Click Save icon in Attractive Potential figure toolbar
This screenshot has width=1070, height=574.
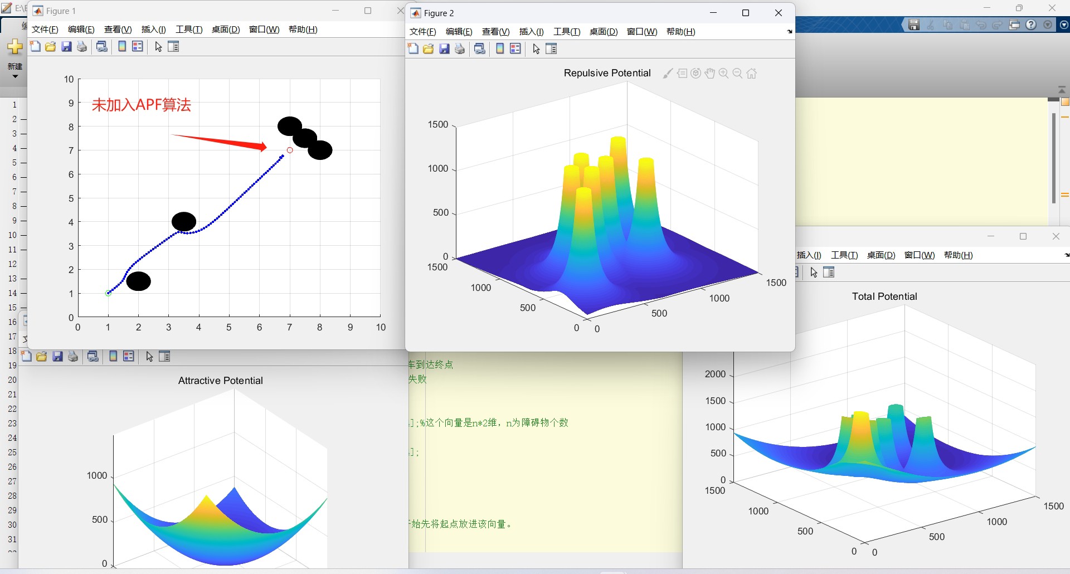[x=57, y=357]
